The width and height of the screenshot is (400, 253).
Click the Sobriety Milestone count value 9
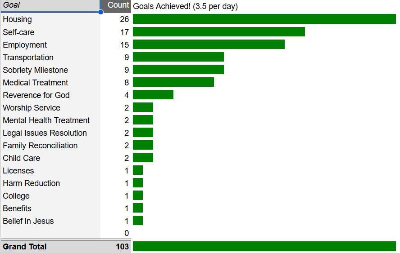coord(127,70)
